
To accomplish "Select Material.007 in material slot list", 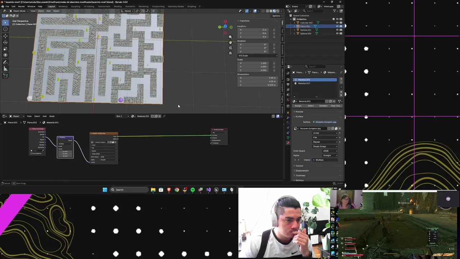I will tap(315, 83).
